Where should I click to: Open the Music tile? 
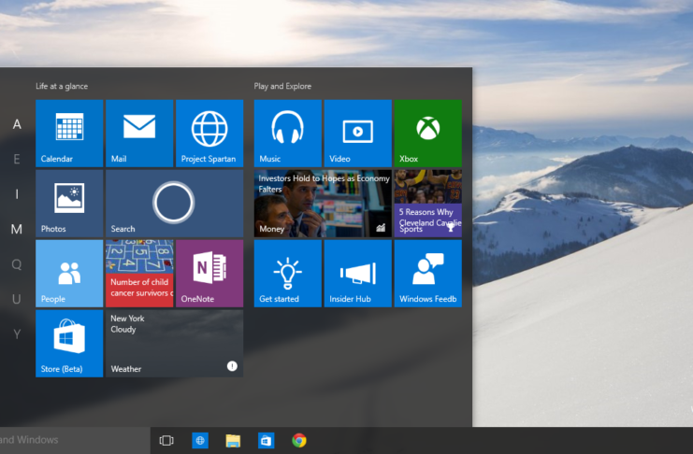click(287, 133)
